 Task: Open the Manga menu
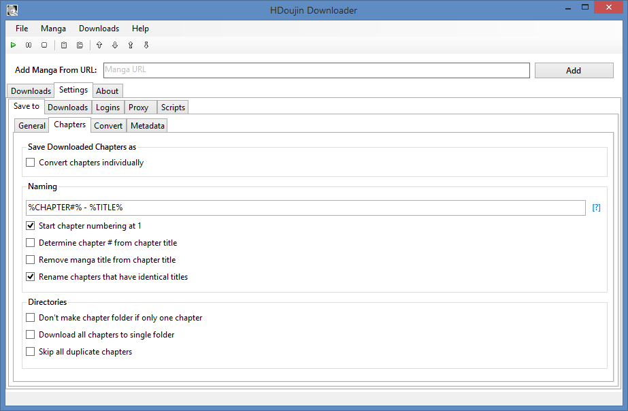pyautogui.click(x=53, y=29)
